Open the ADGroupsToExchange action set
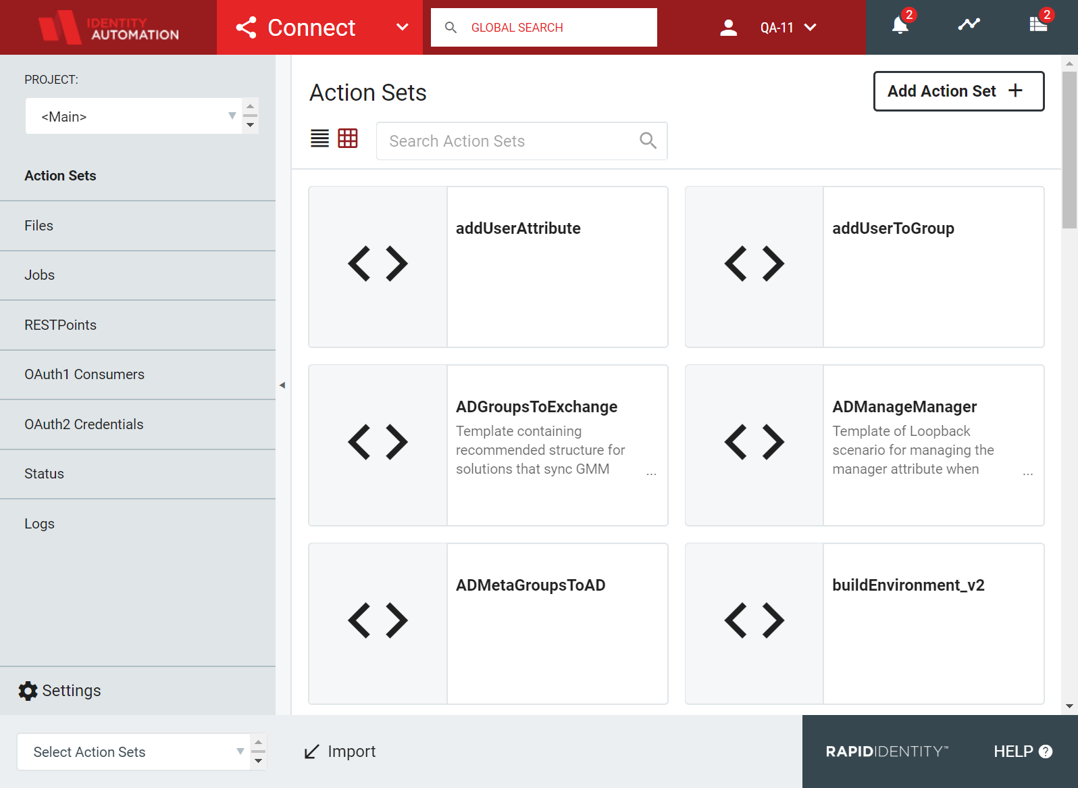Screen dimensions: 1078x788 click(x=536, y=407)
